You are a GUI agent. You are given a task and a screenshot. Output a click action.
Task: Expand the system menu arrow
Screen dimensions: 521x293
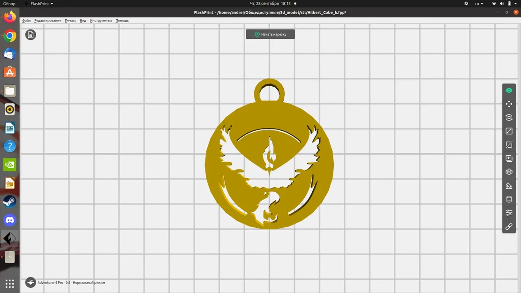click(516, 4)
